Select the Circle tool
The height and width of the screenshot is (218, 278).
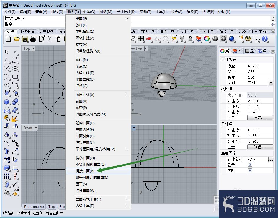[x=7, y=68]
